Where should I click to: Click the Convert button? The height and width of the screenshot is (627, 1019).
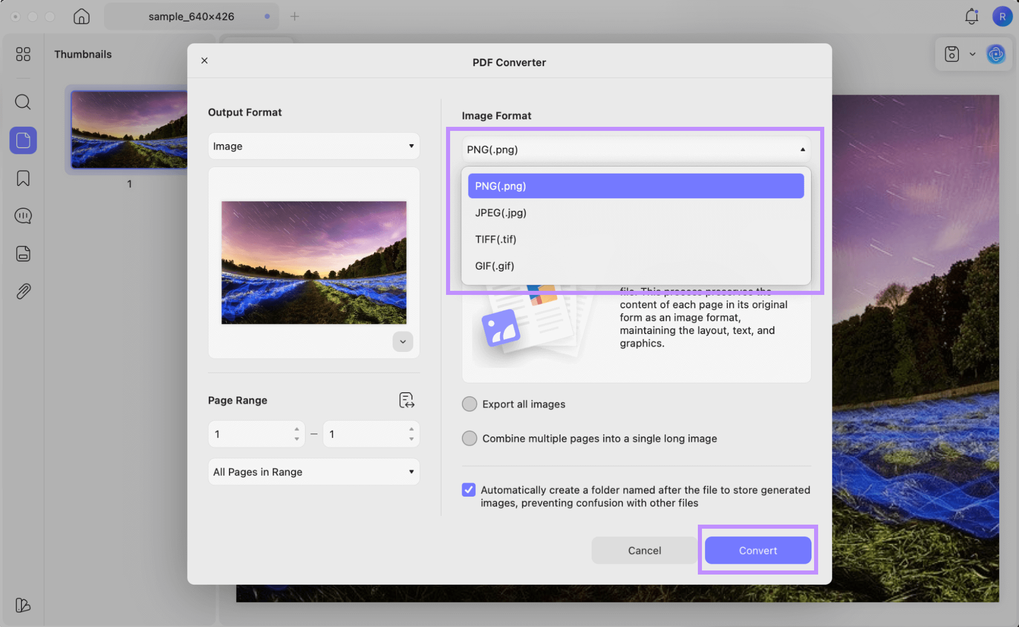[758, 551]
